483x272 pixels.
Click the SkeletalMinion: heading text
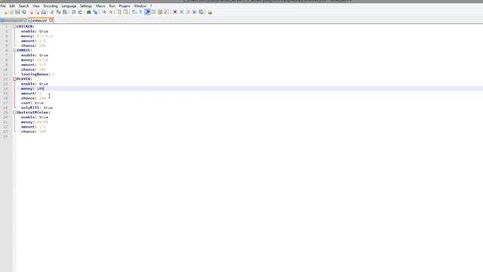click(x=33, y=113)
